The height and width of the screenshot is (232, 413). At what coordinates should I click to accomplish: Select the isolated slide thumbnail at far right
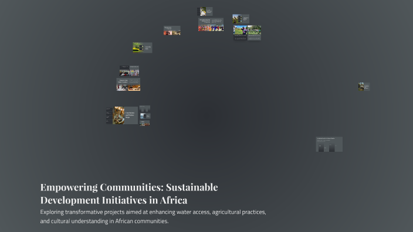pos(364,87)
